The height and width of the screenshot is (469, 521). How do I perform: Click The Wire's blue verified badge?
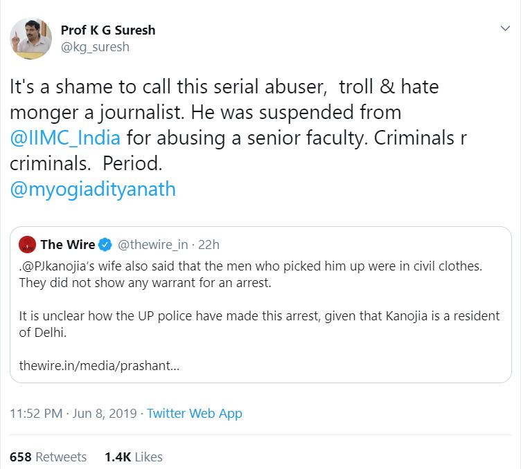click(106, 245)
